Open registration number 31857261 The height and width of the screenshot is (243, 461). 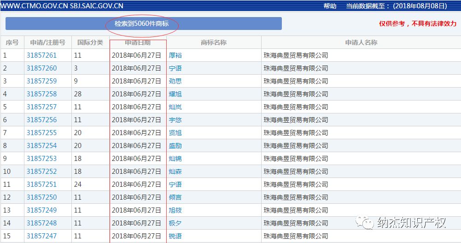click(x=41, y=55)
